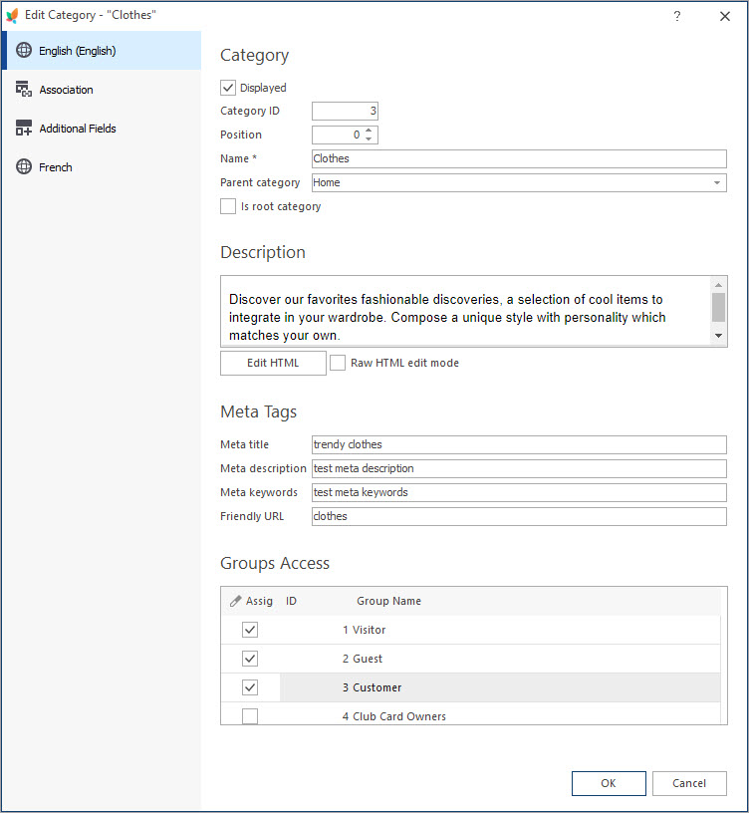Screen dimensions: 749x813
Task: Select the Guest group name
Action: point(368,659)
